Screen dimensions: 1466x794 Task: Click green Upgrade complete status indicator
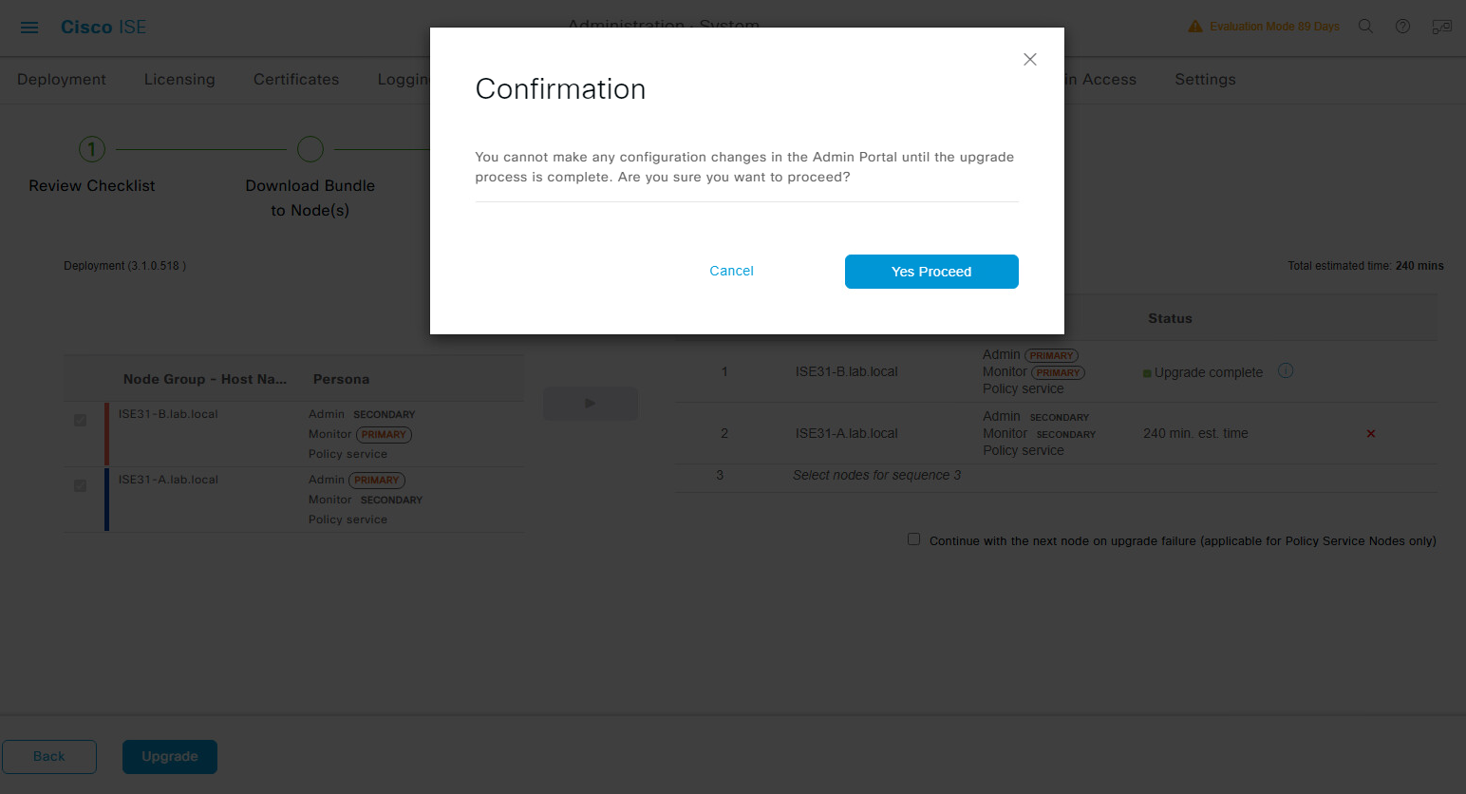pos(1147,373)
